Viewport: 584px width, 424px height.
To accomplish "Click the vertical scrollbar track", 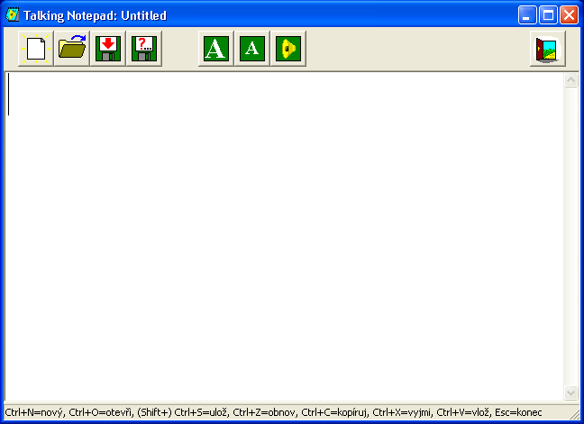I will click(x=570, y=235).
